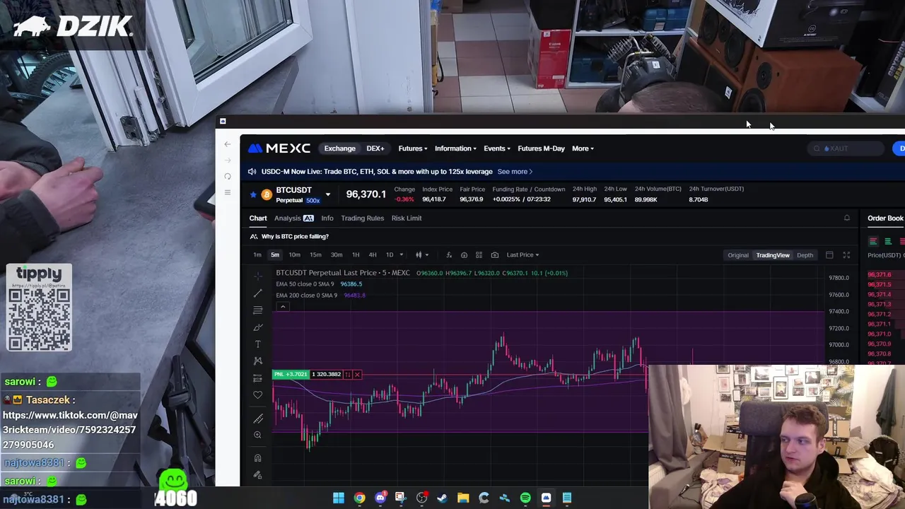Select the text annotation tool

coord(257,344)
